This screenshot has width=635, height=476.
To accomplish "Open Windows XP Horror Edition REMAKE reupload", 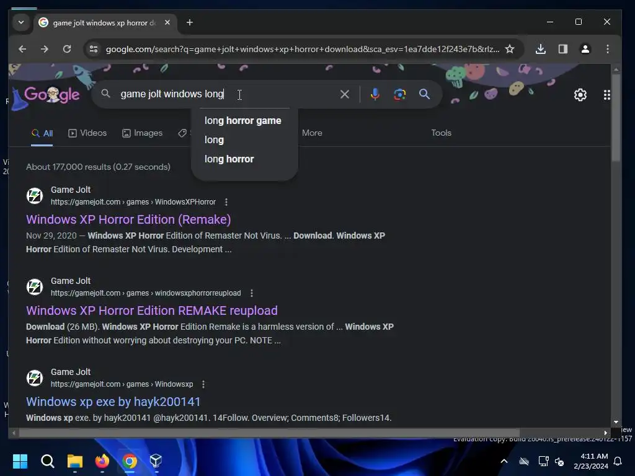I will tap(152, 311).
